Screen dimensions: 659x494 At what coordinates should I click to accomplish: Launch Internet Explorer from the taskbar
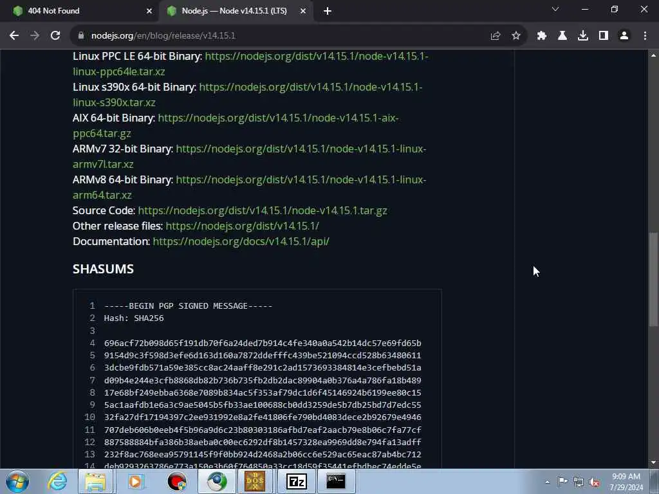coord(57,481)
